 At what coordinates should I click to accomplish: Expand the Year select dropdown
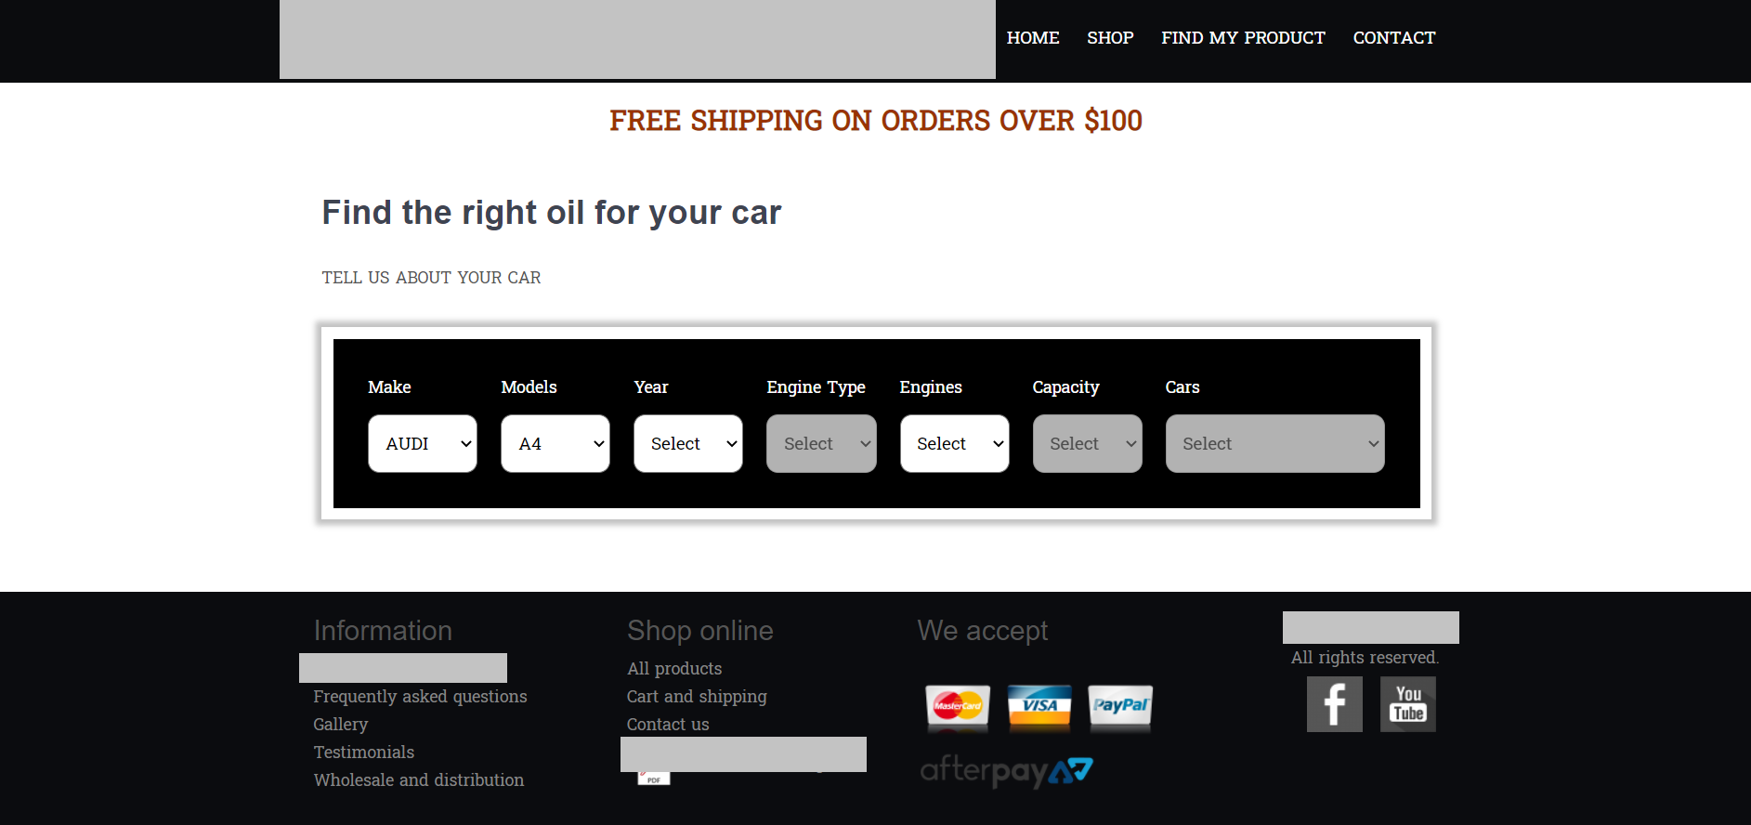[688, 443]
